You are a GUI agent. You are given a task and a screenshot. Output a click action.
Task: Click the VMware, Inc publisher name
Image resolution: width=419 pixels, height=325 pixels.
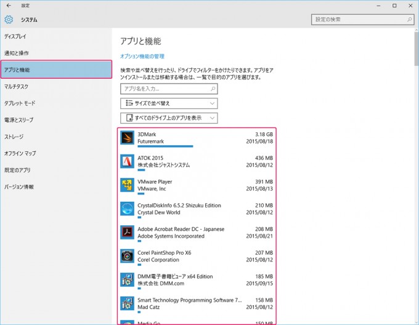coord(152,188)
